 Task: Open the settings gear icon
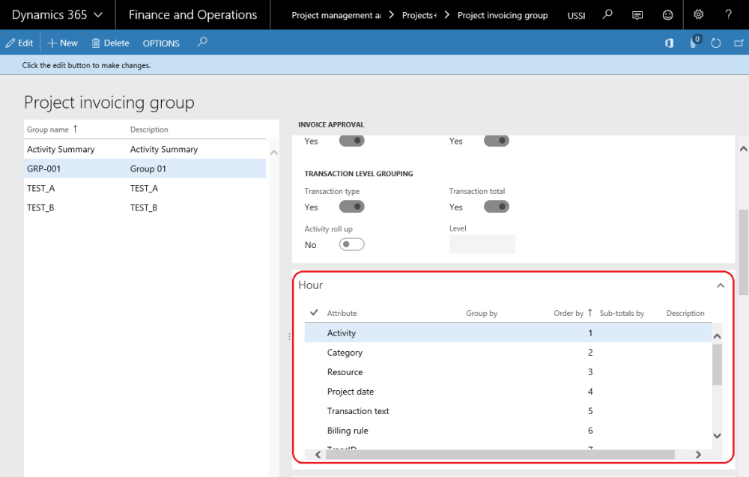click(699, 14)
